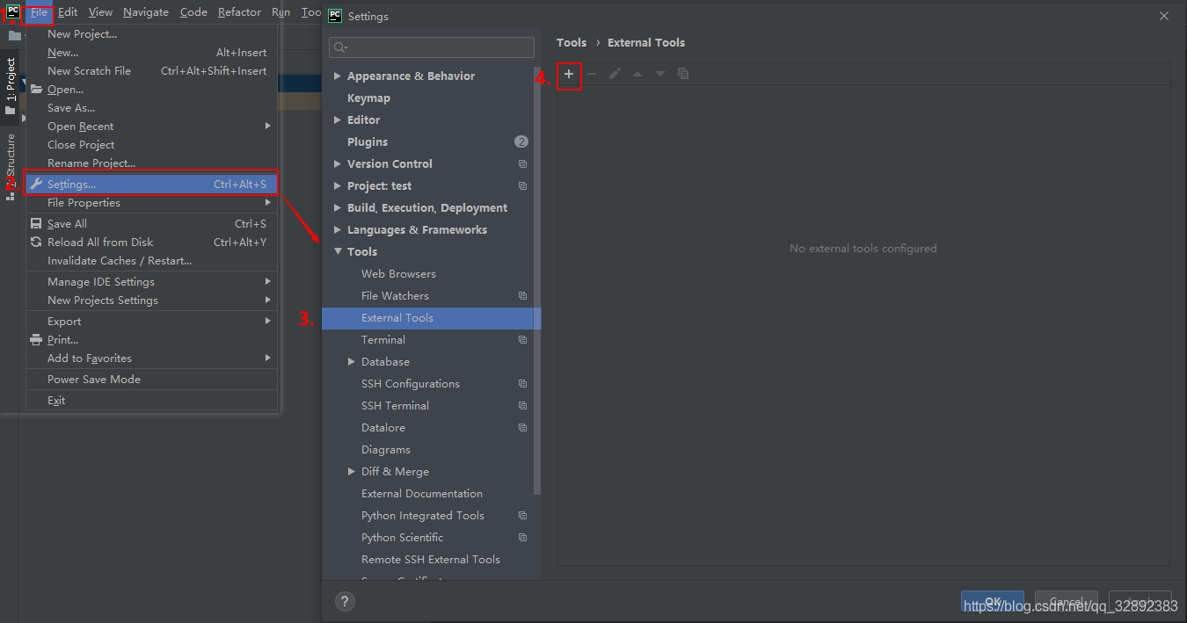The width and height of the screenshot is (1187, 623).
Task: Open the Open Recent submenu
Action: pyautogui.click(x=151, y=127)
